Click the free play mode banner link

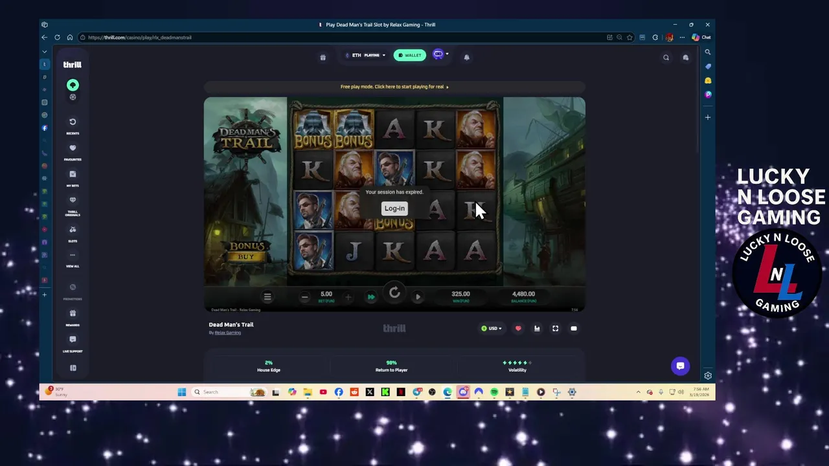pos(394,87)
